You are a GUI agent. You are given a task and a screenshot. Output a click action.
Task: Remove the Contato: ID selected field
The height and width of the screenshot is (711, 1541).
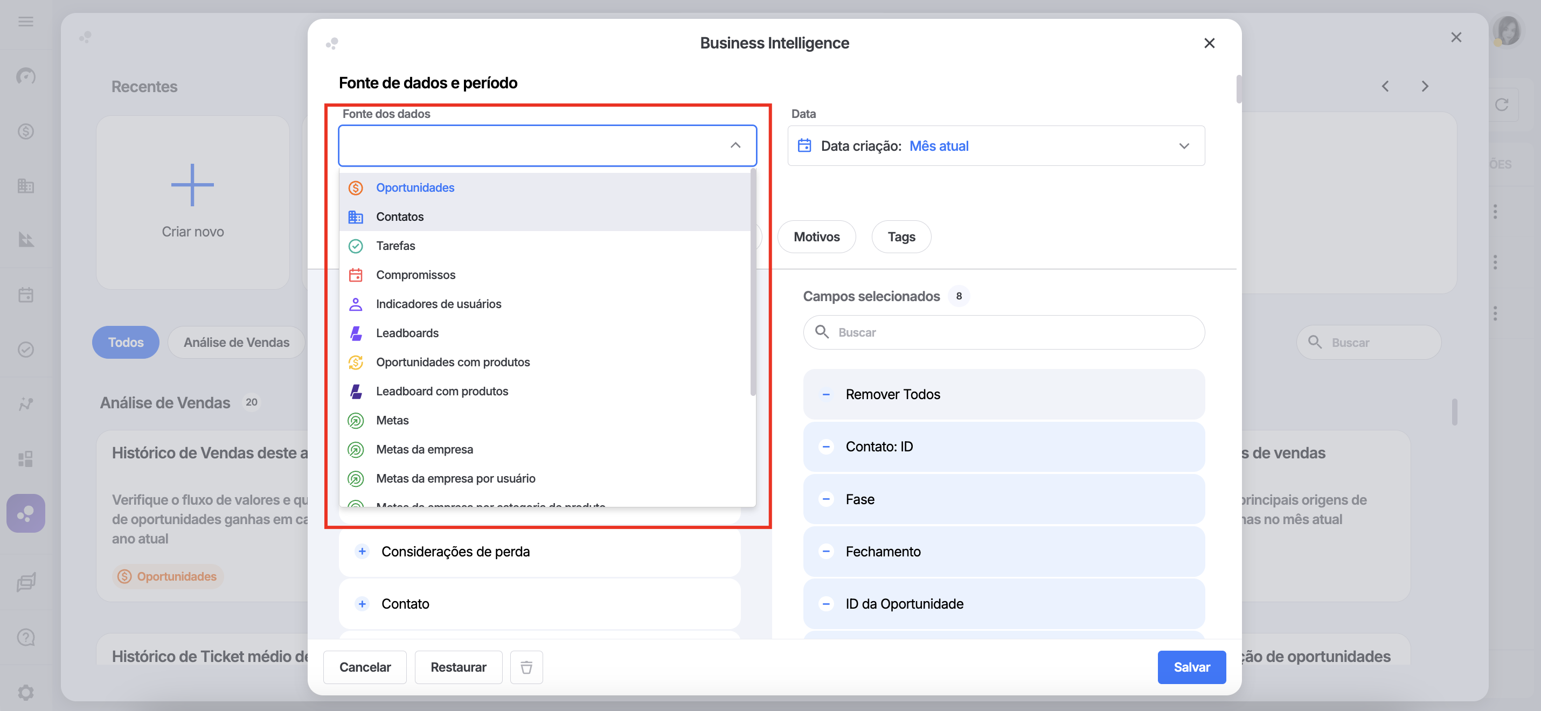[x=825, y=447]
